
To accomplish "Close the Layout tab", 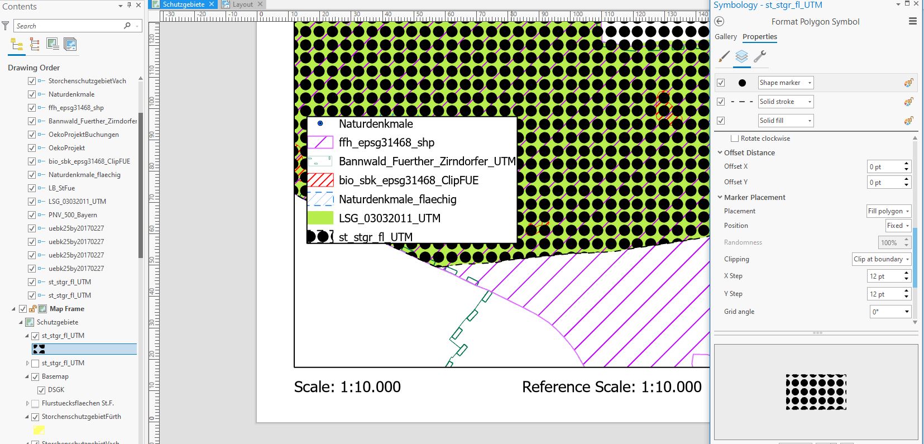I will (x=260, y=4).
